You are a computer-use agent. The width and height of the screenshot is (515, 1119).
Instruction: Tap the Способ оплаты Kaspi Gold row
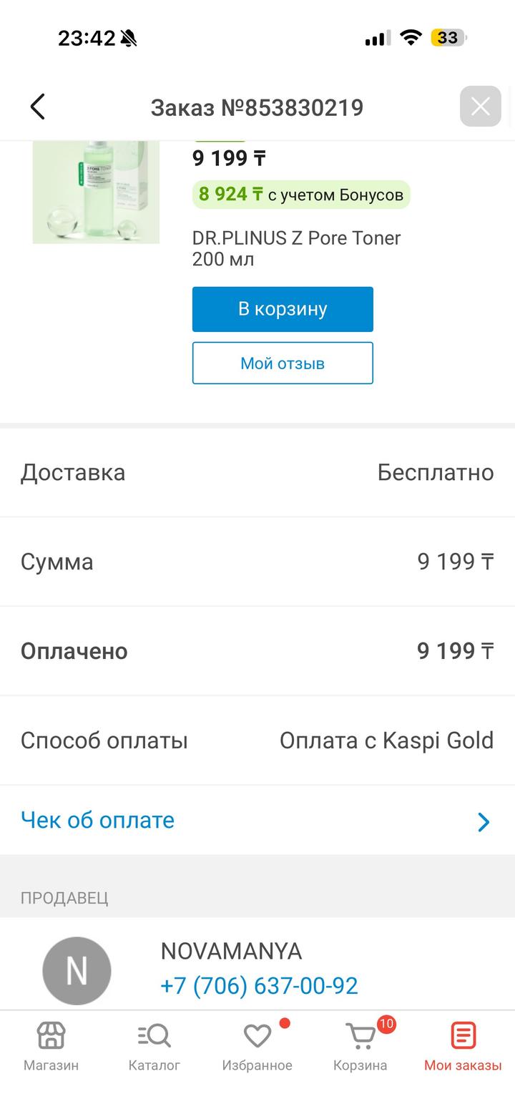click(x=257, y=741)
